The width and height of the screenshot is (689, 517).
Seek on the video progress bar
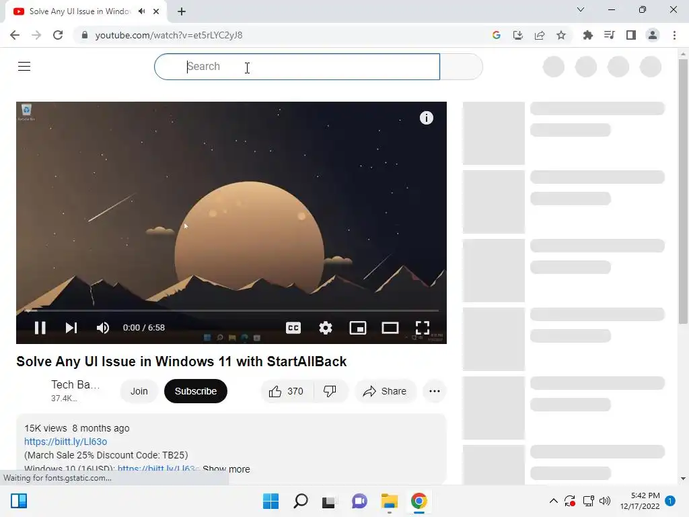pyautogui.click(x=231, y=310)
